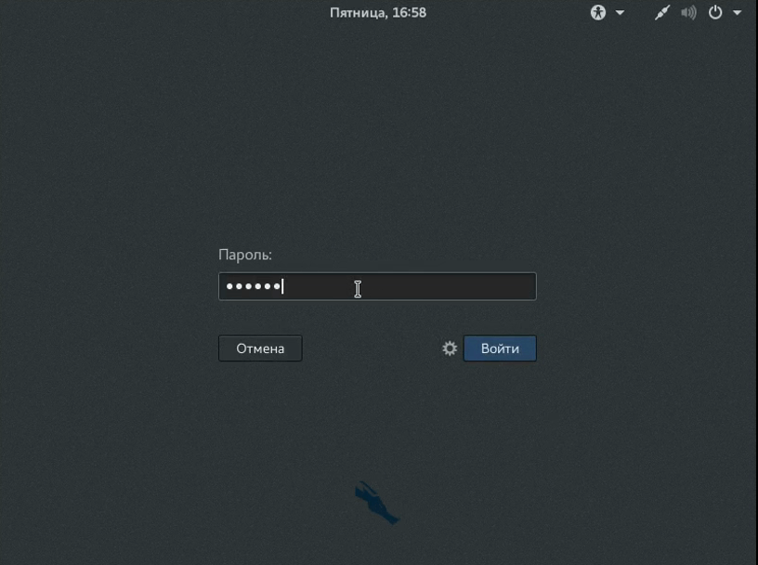Open the accessibility menu icon
The height and width of the screenshot is (565, 758).
598,13
